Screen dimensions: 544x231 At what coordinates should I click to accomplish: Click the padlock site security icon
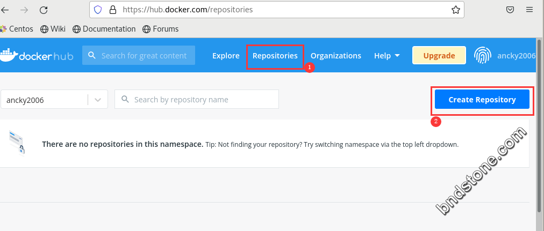point(113,10)
